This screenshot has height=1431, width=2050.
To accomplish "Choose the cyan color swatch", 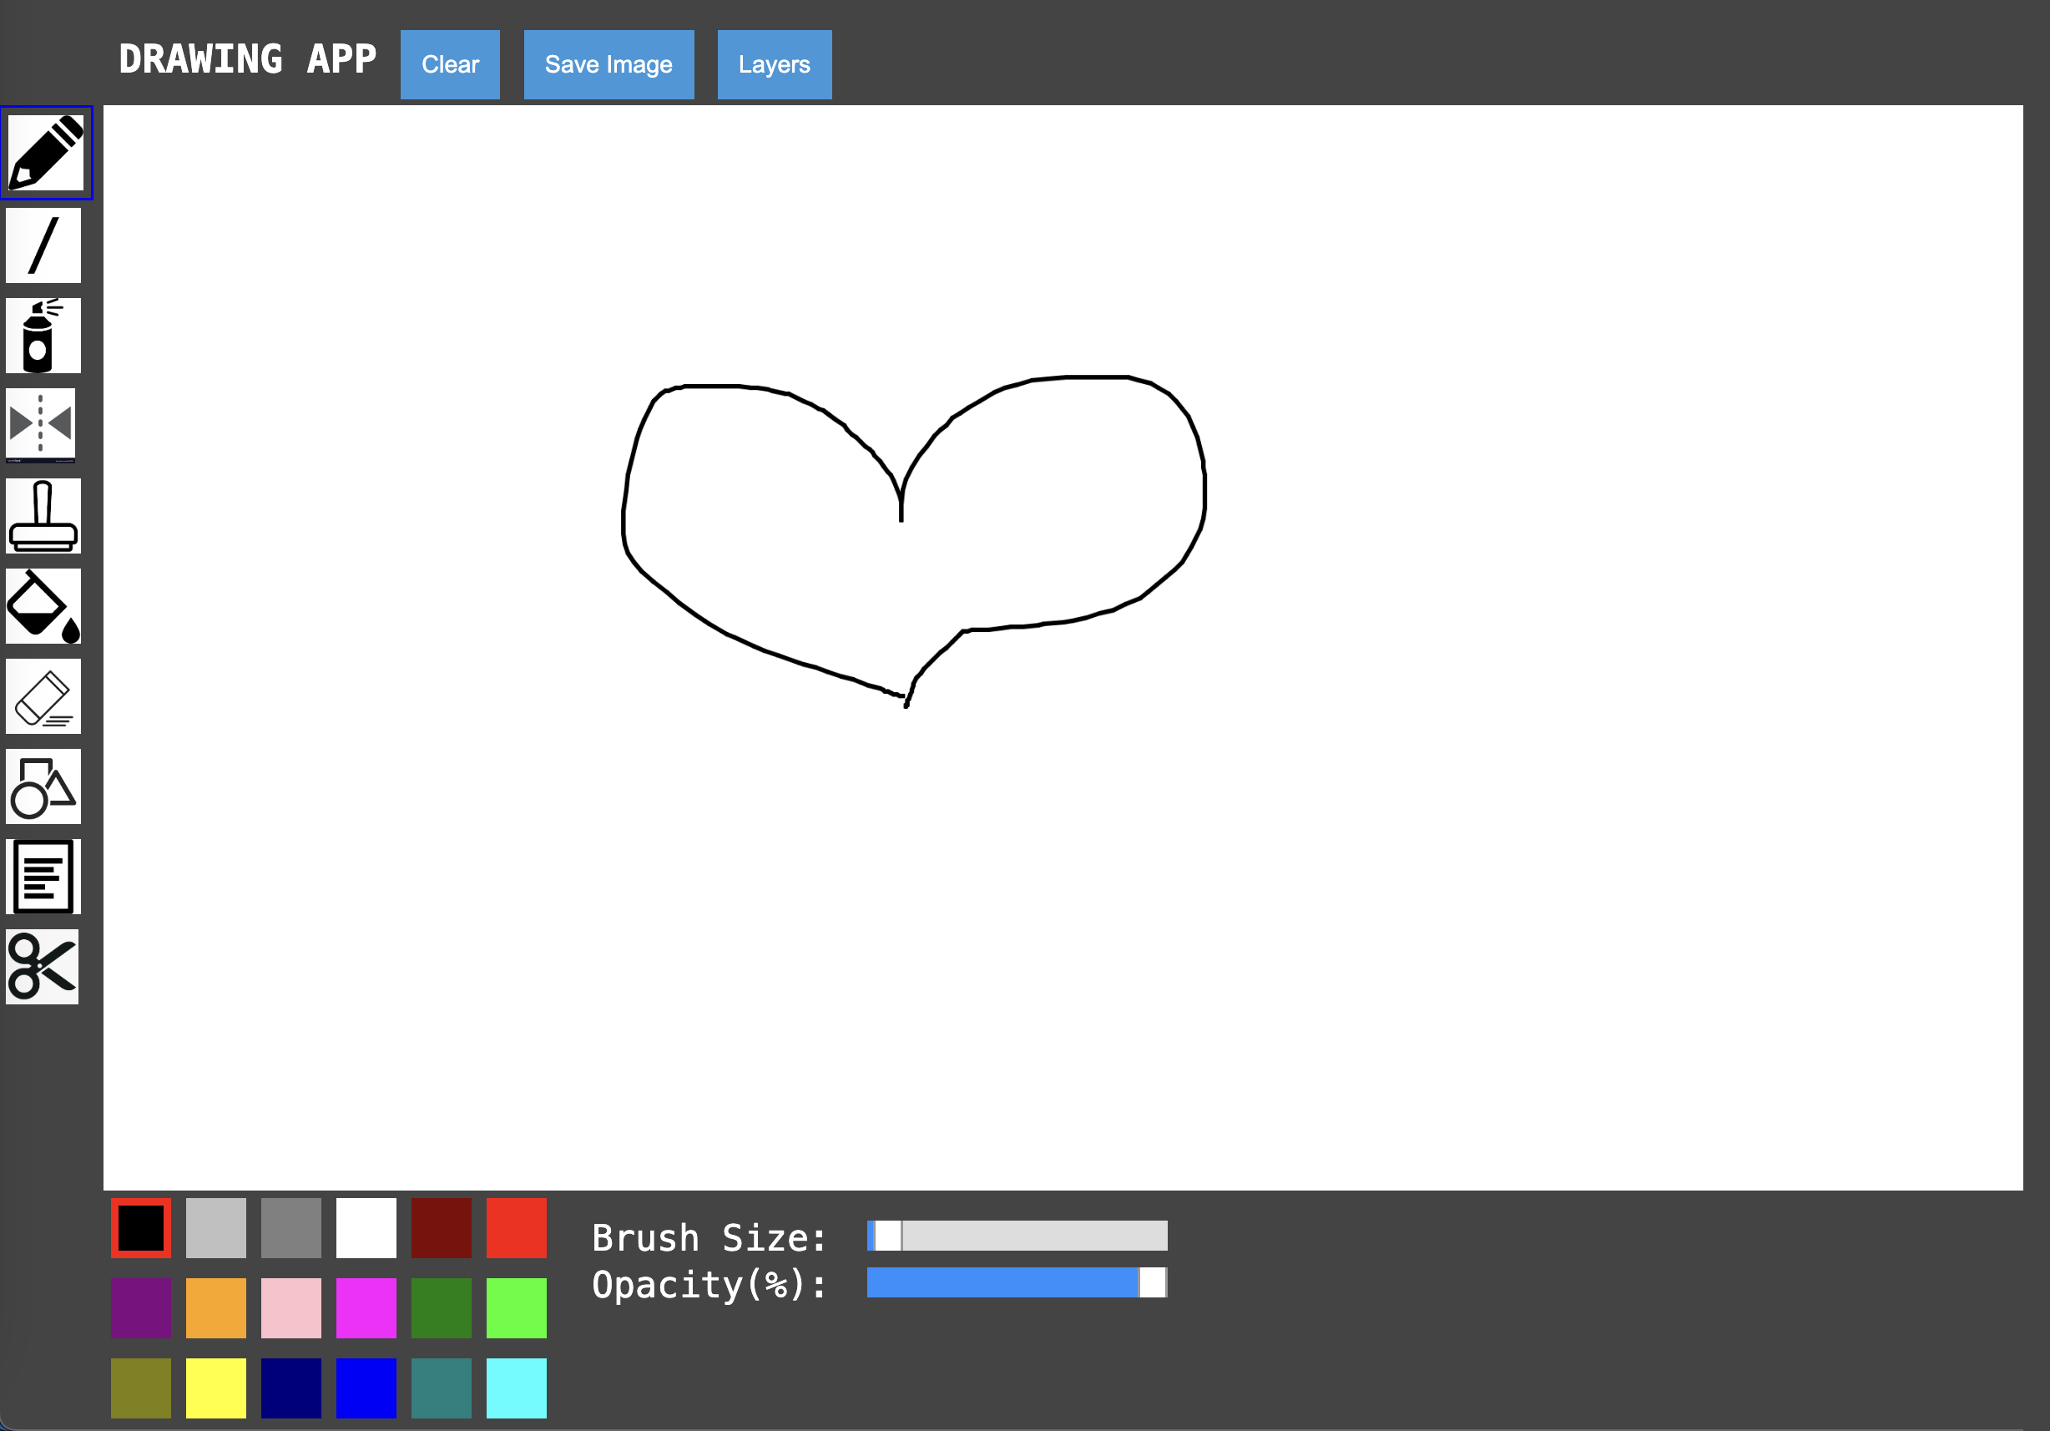I will 516,1388.
